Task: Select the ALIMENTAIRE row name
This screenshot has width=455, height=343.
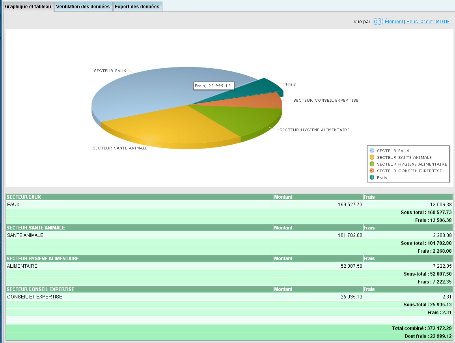Action: [x=22, y=266]
